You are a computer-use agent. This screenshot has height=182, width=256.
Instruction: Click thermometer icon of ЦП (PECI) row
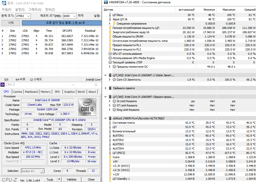click(x=110, y=153)
